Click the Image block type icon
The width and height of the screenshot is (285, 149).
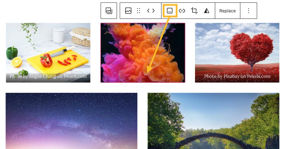tap(128, 11)
